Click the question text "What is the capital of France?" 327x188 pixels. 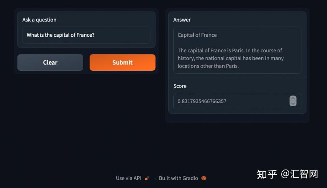pyautogui.click(x=61, y=35)
